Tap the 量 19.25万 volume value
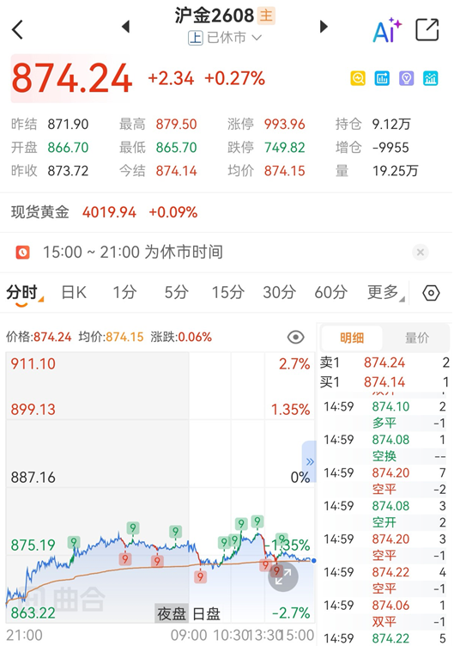 click(x=395, y=171)
